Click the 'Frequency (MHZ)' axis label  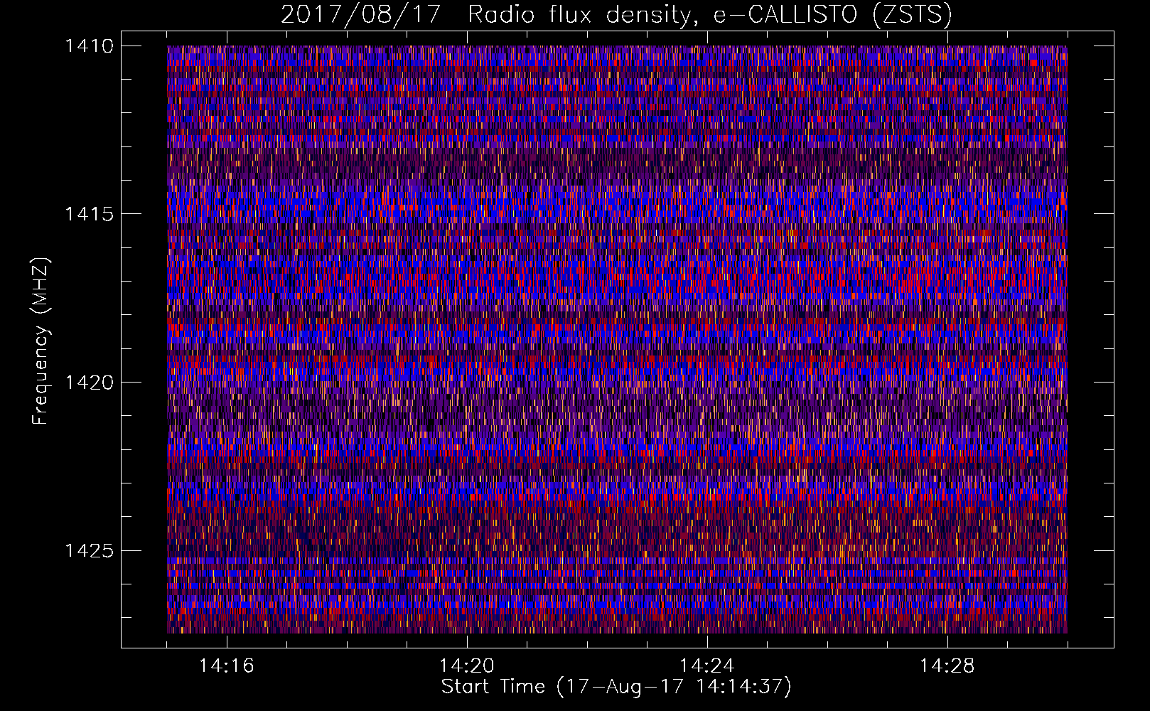pos(40,341)
